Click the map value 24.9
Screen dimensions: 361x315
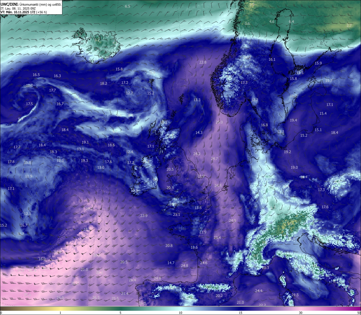(x=232, y=220)
